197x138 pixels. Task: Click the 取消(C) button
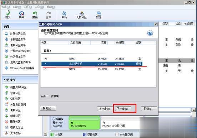149,108
